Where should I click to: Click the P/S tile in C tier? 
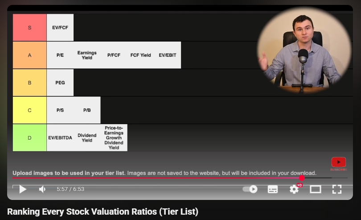60,110
